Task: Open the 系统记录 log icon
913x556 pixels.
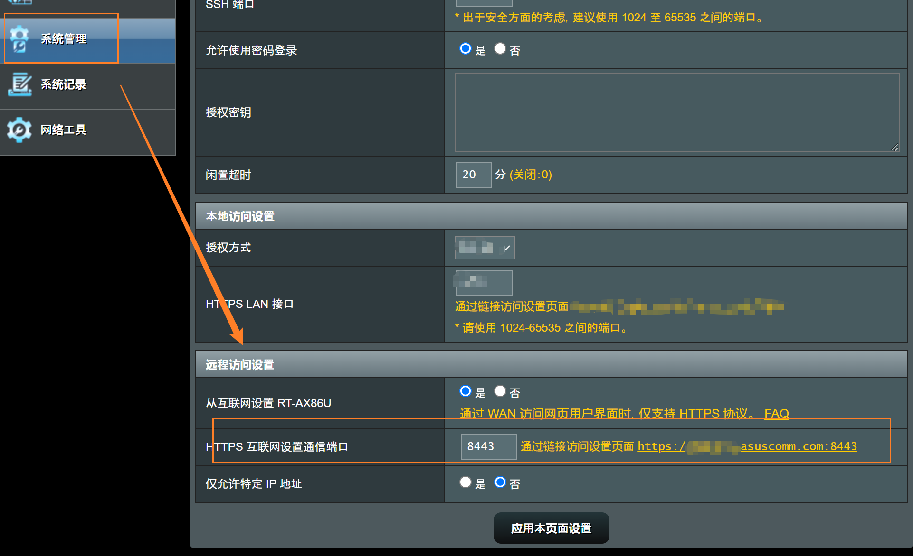Action: point(19,84)
